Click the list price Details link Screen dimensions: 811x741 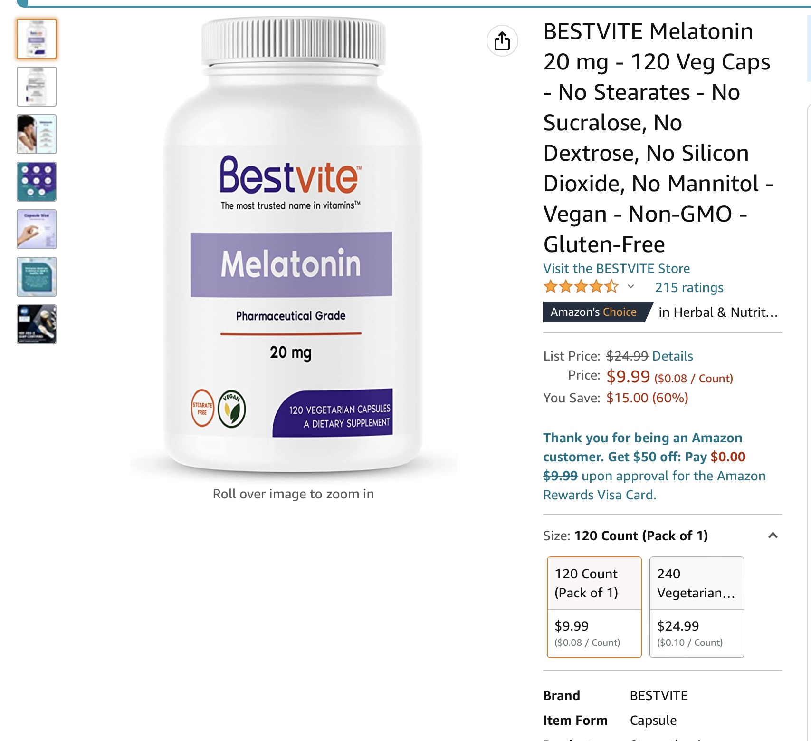click(x=673, y=356)
